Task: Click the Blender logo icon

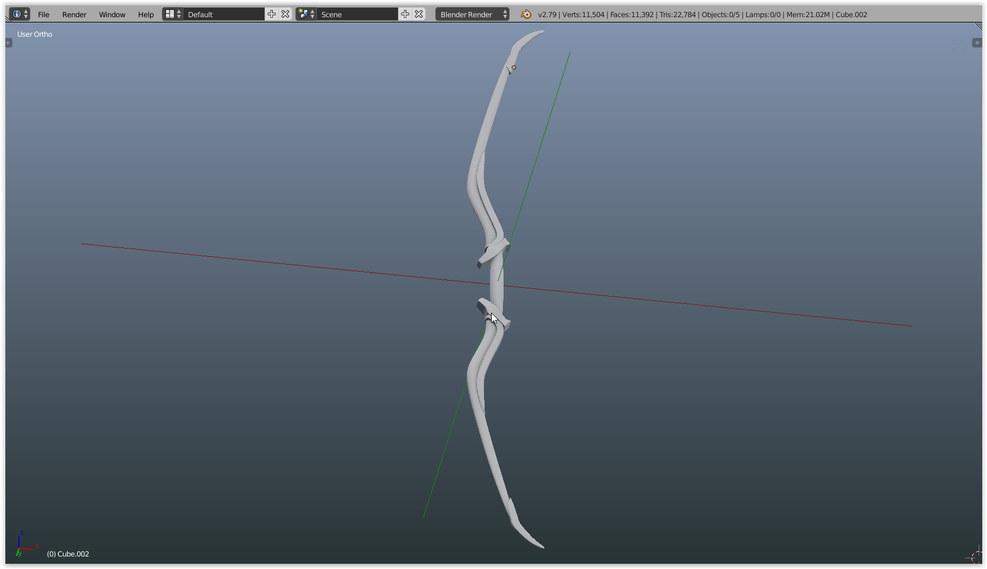Action: 526,14
